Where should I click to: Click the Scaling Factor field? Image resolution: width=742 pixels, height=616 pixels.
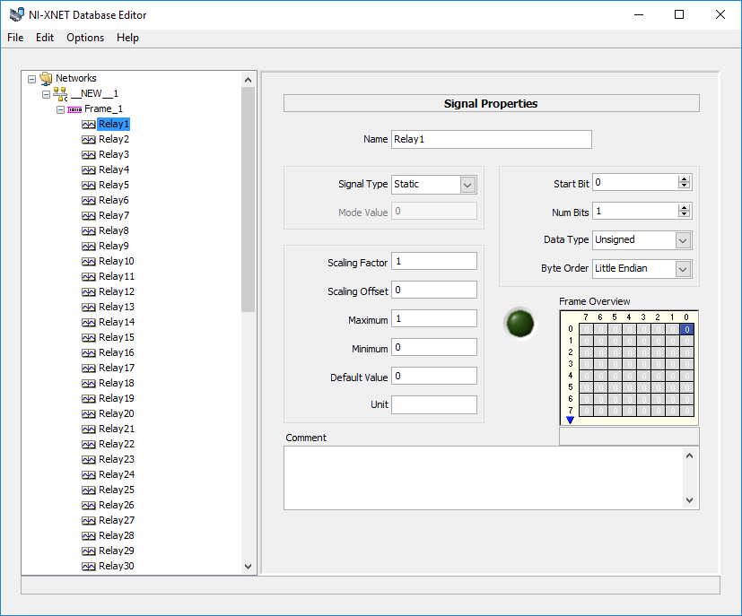click(434, 262)
